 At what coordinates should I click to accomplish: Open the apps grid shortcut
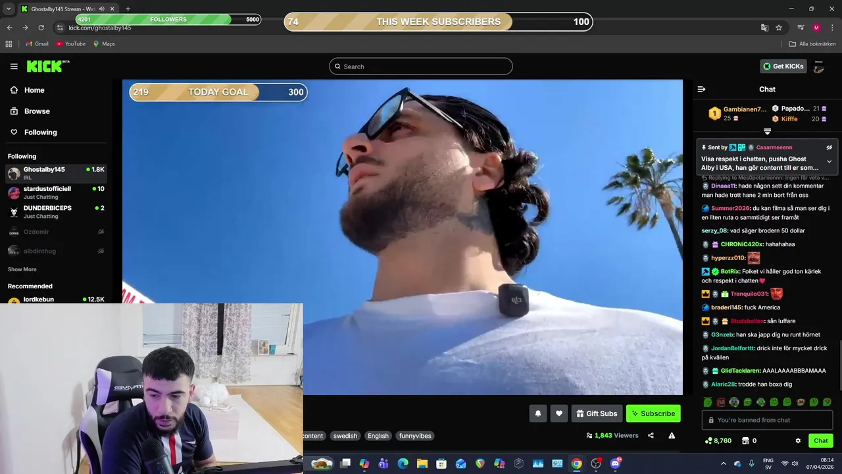(9, 43)
